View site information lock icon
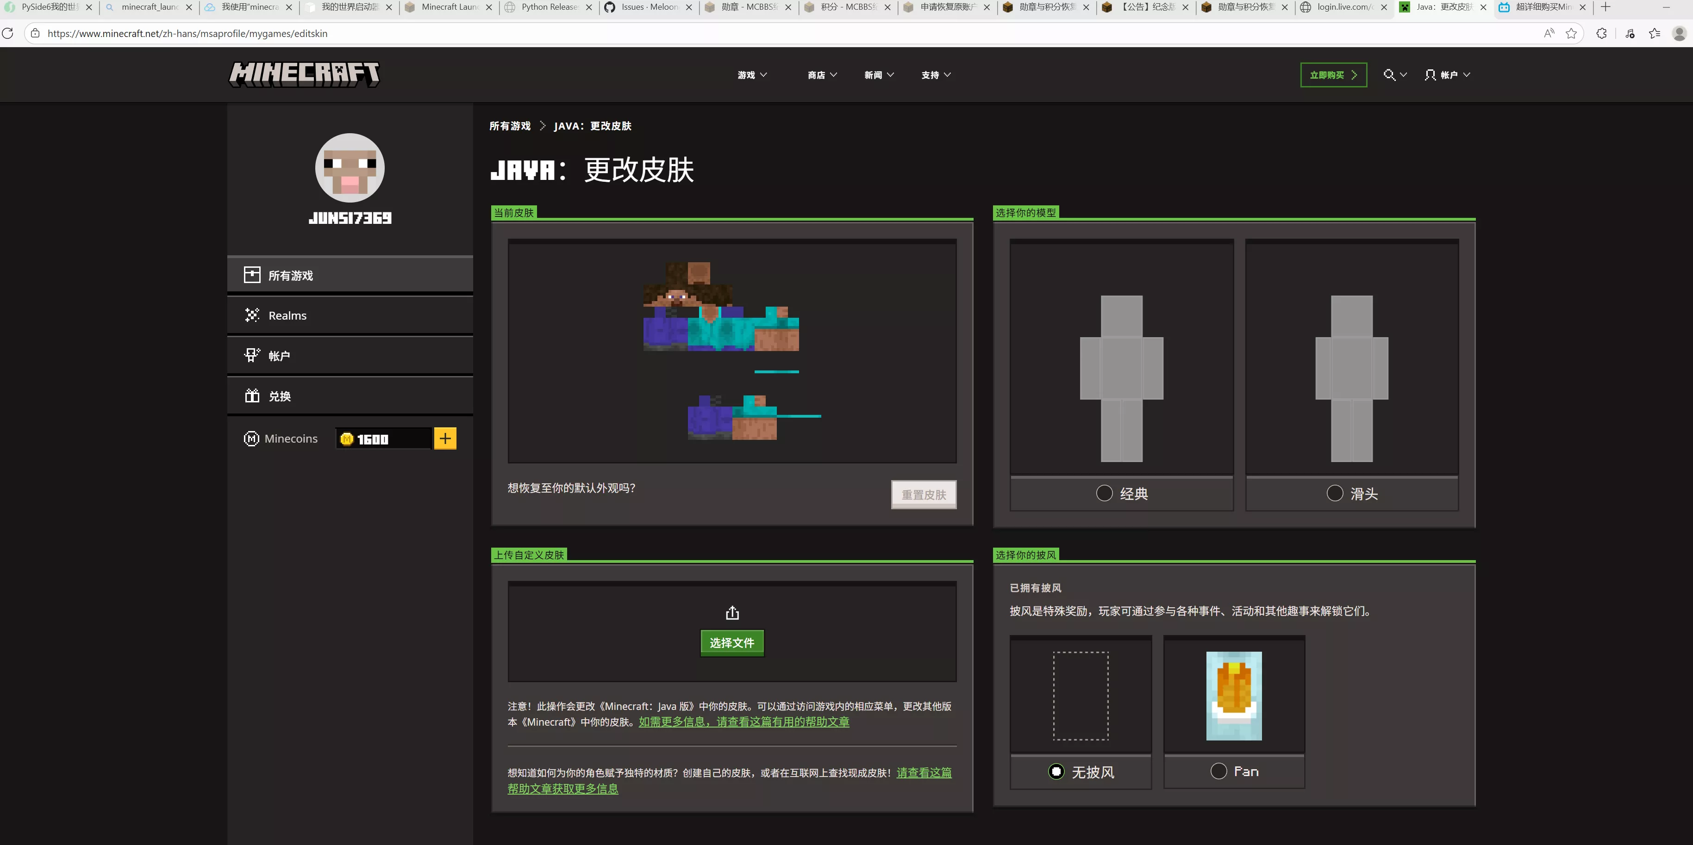The image size is (1693, 845). 36,33
